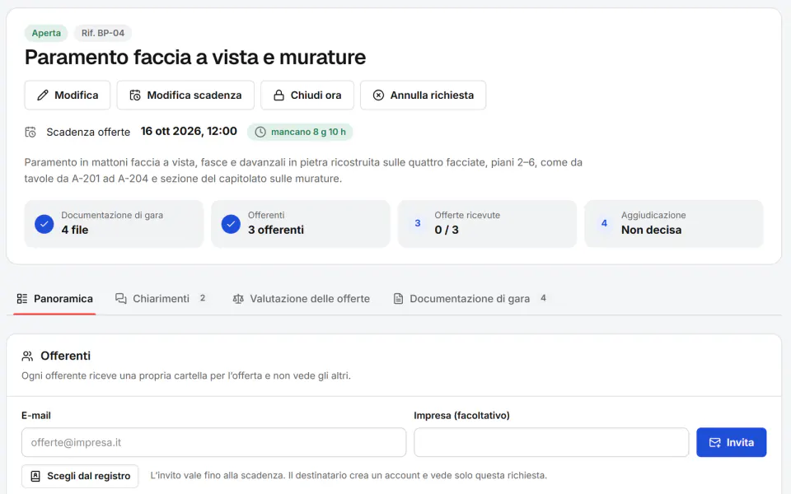This screenshot has width=791, height=494.
Task: Click the title Paramento faccia a vista e murature
Action: click(195, 57)
